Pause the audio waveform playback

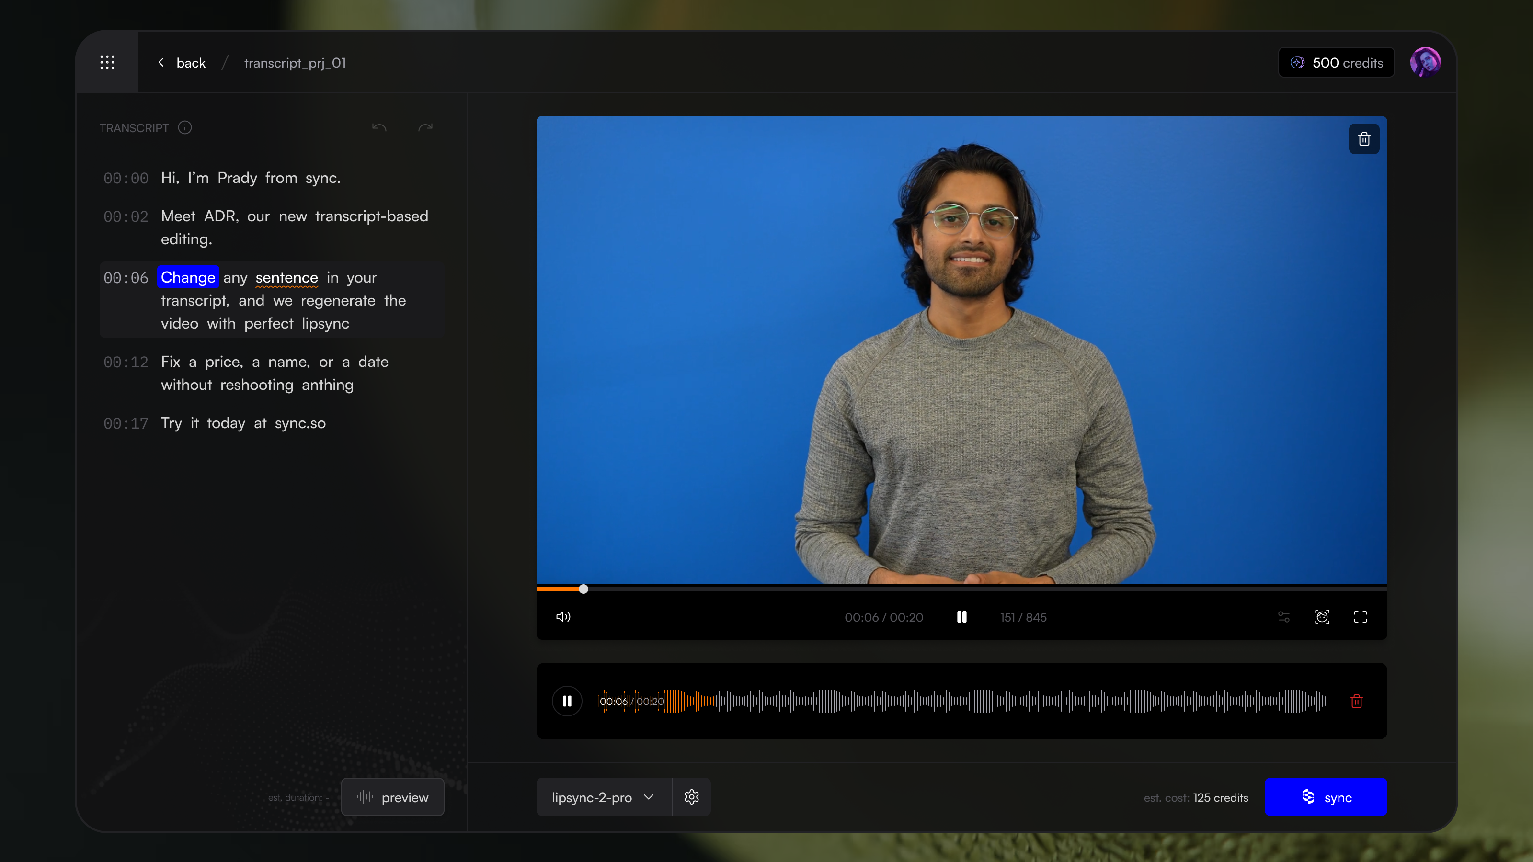coord(567,702)
